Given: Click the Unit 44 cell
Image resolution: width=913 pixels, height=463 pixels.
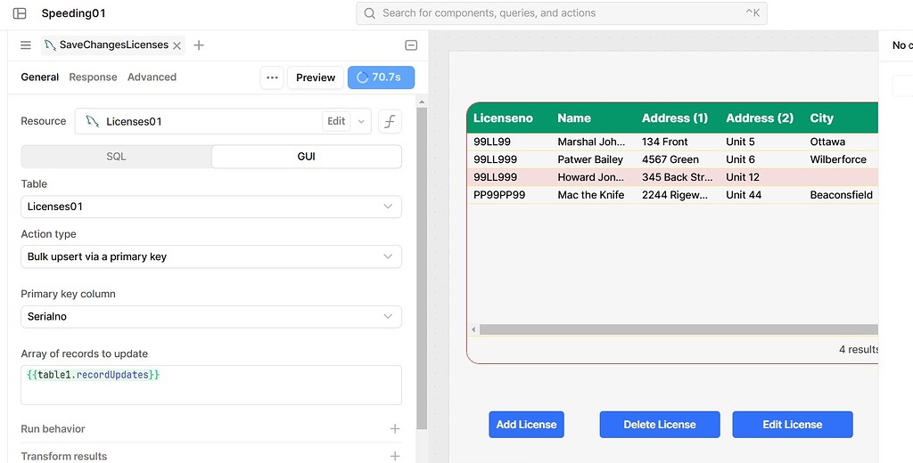Looking at the screenshot, I should click(744, 195).
